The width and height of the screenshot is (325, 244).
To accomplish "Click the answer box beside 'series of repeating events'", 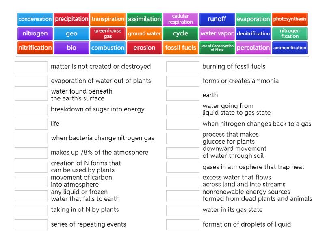I will pos(30,224).
